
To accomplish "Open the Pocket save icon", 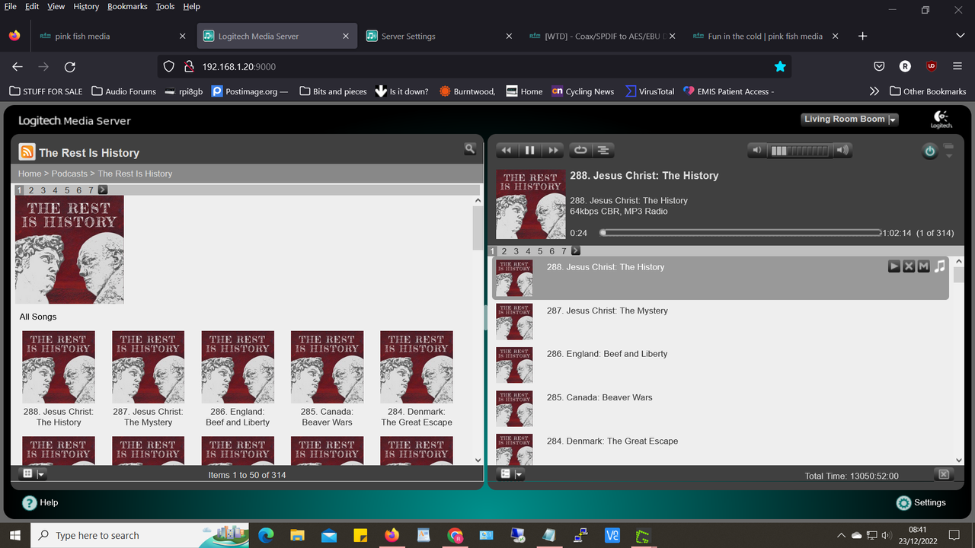I will click(x=879, y=67).
